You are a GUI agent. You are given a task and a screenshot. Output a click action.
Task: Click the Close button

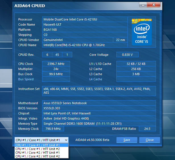click(x=150, y=140)
